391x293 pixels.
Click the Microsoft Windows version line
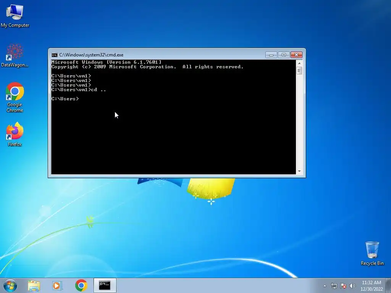(107, 62)
